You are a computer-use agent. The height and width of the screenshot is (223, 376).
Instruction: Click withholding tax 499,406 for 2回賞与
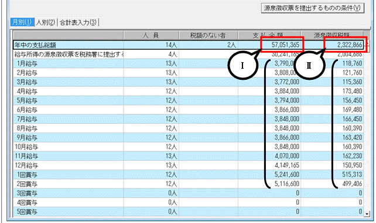tap(352, 184)
